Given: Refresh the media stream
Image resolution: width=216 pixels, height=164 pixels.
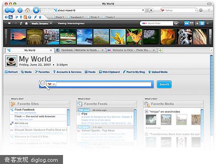Looking at the screenshot, I should click(21, 23).
